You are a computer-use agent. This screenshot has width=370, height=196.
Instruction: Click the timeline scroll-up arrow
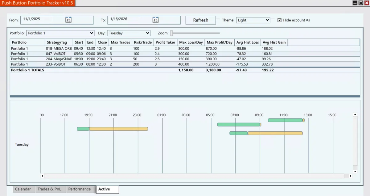tap(355, 114)
